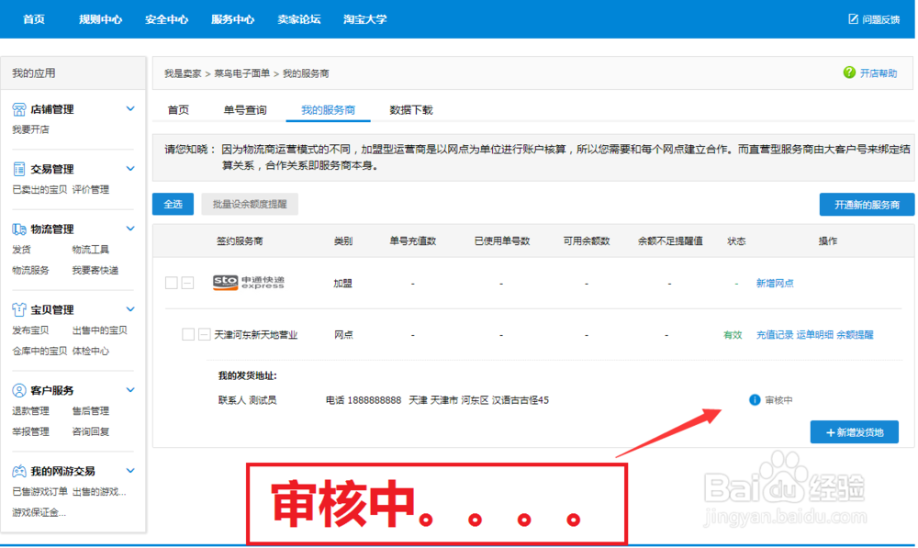Open 体检中心 in the sidebar
The width and height of the screenshot is (918, 548).
pos(91,351)
